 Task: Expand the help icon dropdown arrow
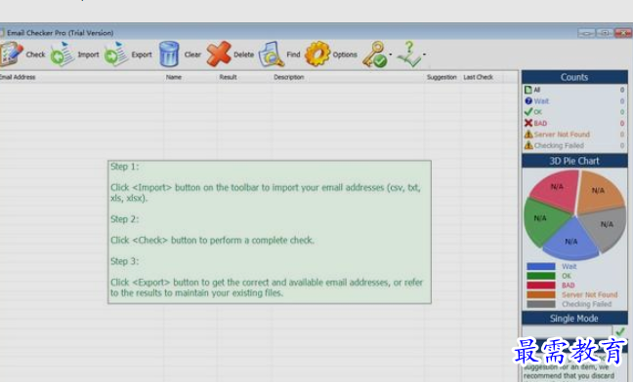[424, 55]
